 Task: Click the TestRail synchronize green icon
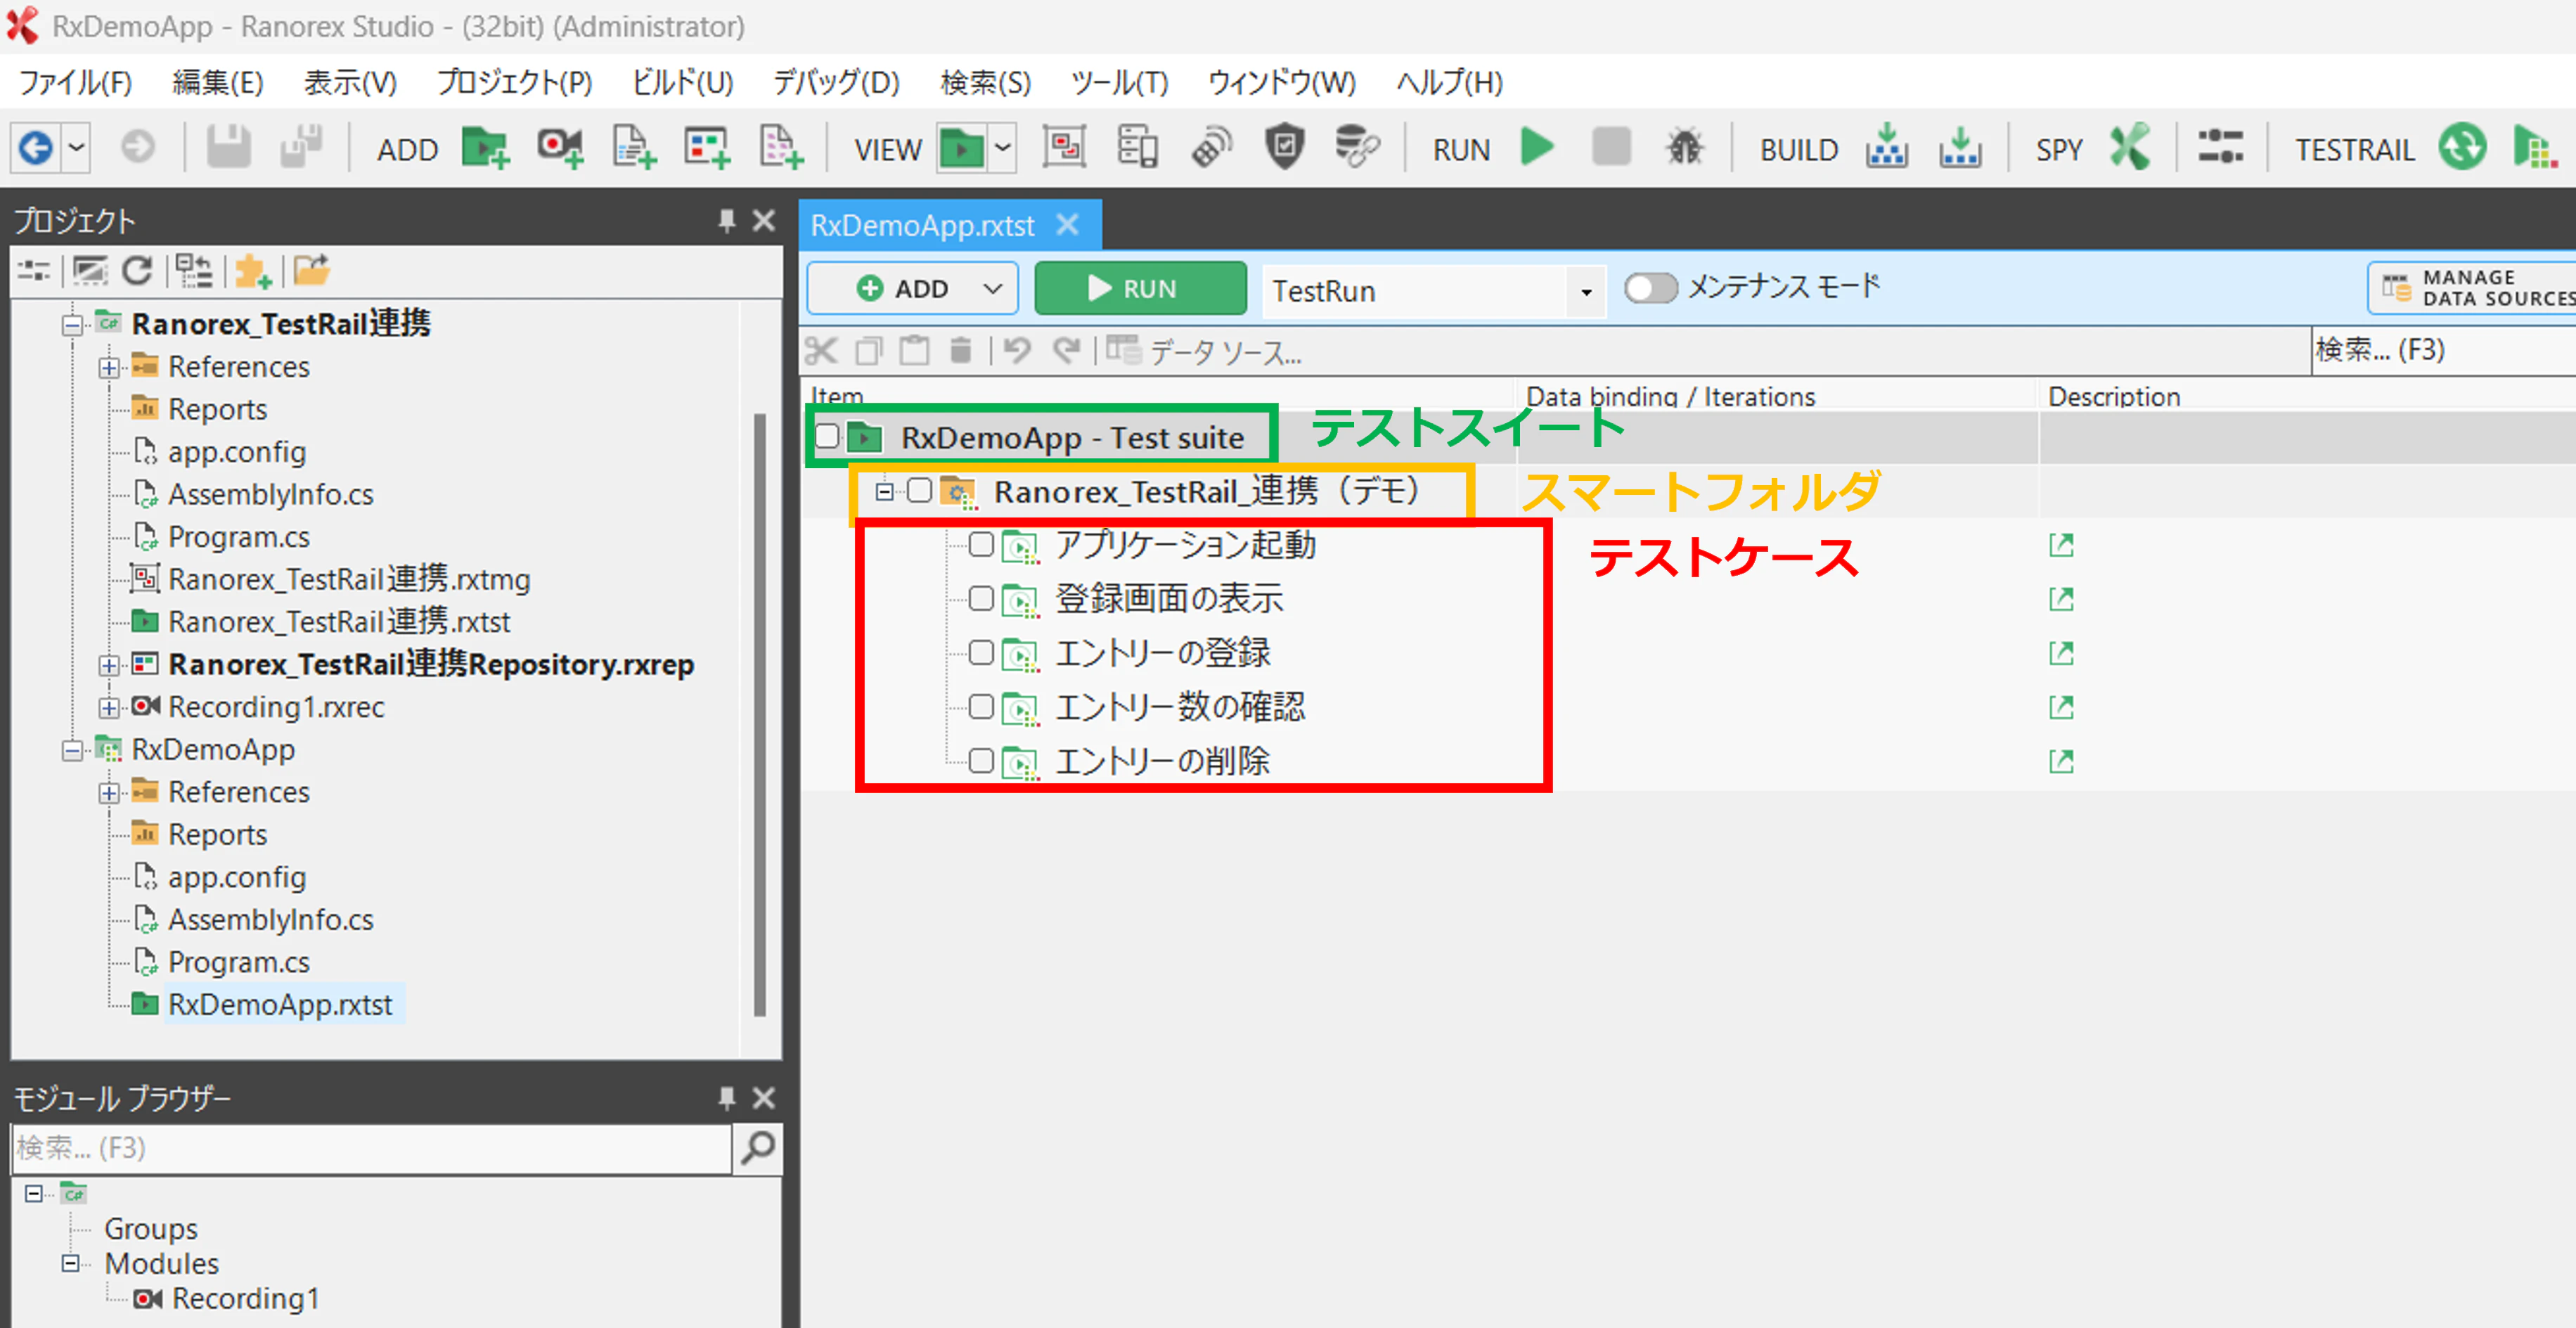(x=2462, y=148)
